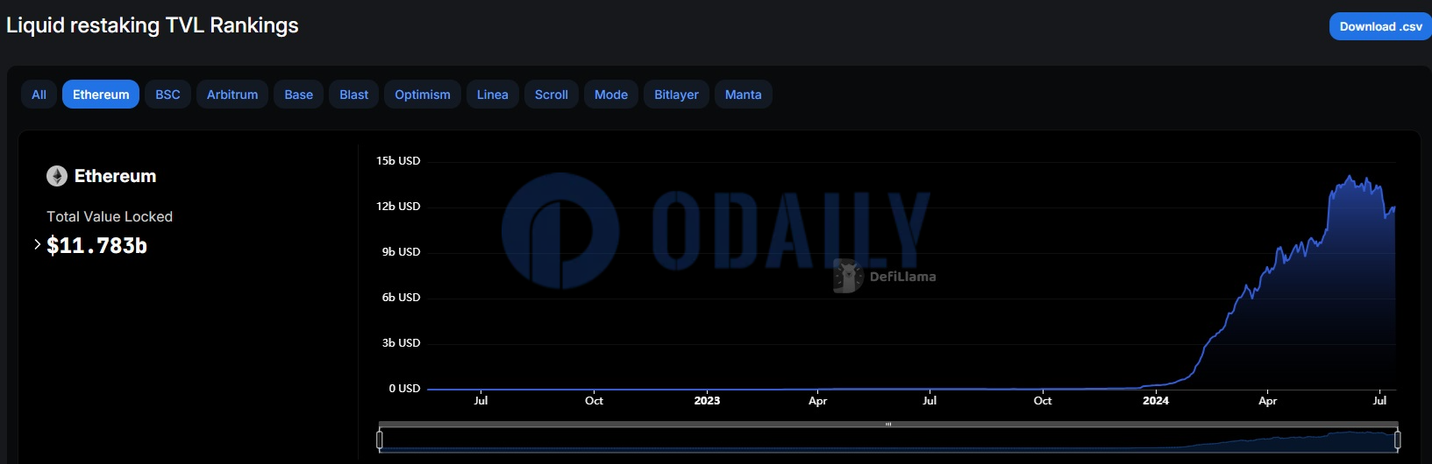The height and width of the screenshot is (464, 1432).
Task: Click the 2023 x-axis label
Action: [x=707, y=401]
